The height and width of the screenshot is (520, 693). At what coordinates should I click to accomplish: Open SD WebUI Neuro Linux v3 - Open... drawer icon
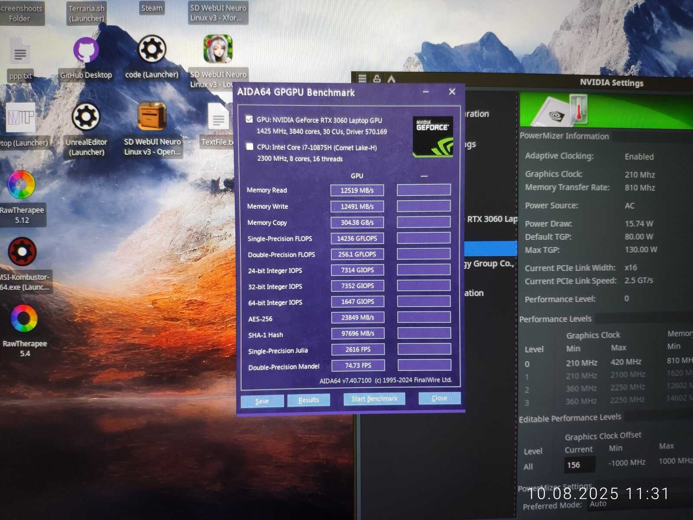point(152,116)
